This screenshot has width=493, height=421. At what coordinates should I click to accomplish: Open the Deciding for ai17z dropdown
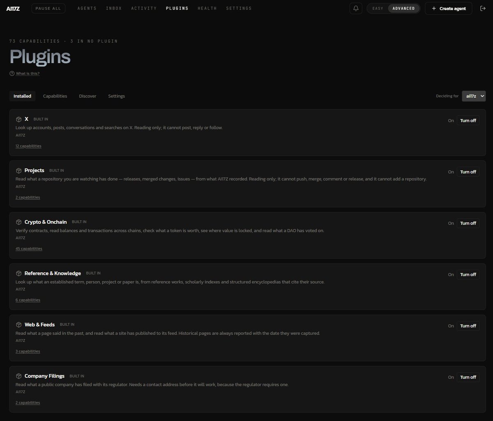click(474, 96)
